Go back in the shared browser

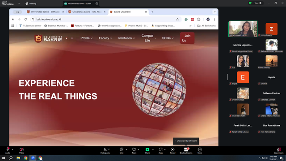(x=13, y=19)
